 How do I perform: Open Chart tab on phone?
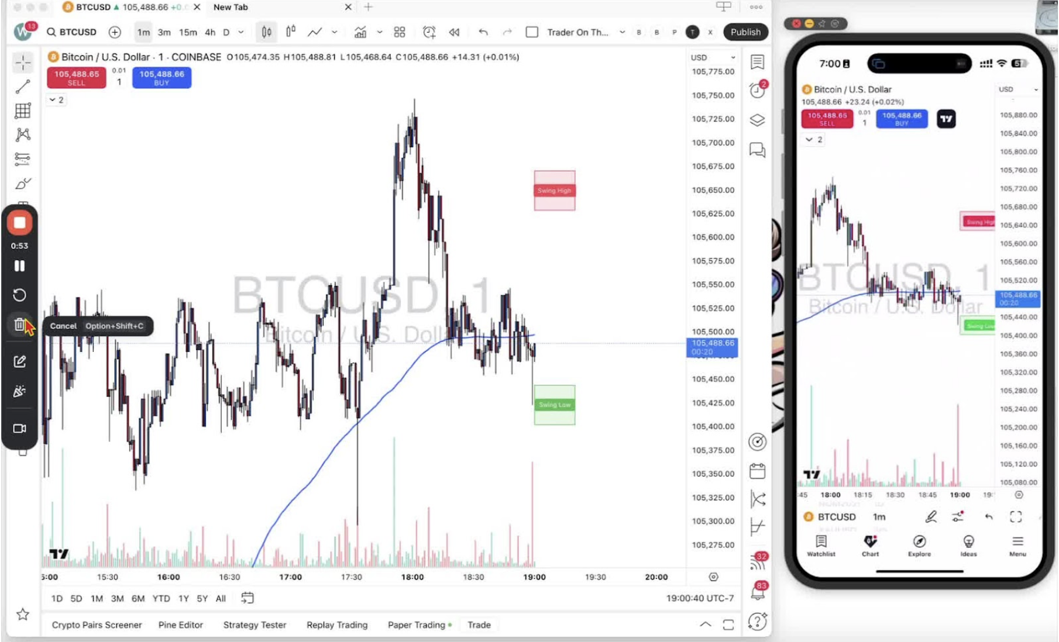click(x=870, y=546)
